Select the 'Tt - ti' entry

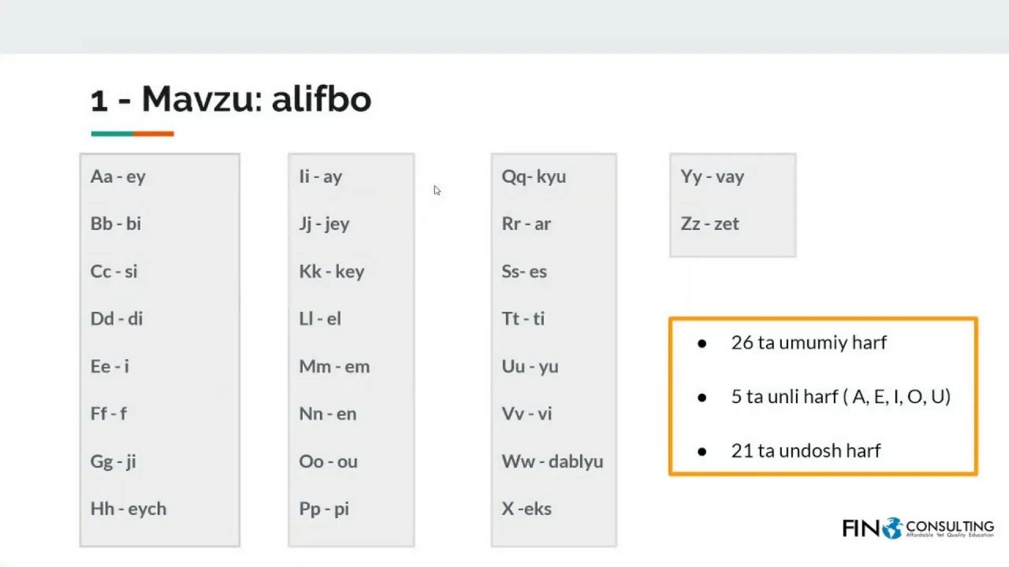(523, 319)
